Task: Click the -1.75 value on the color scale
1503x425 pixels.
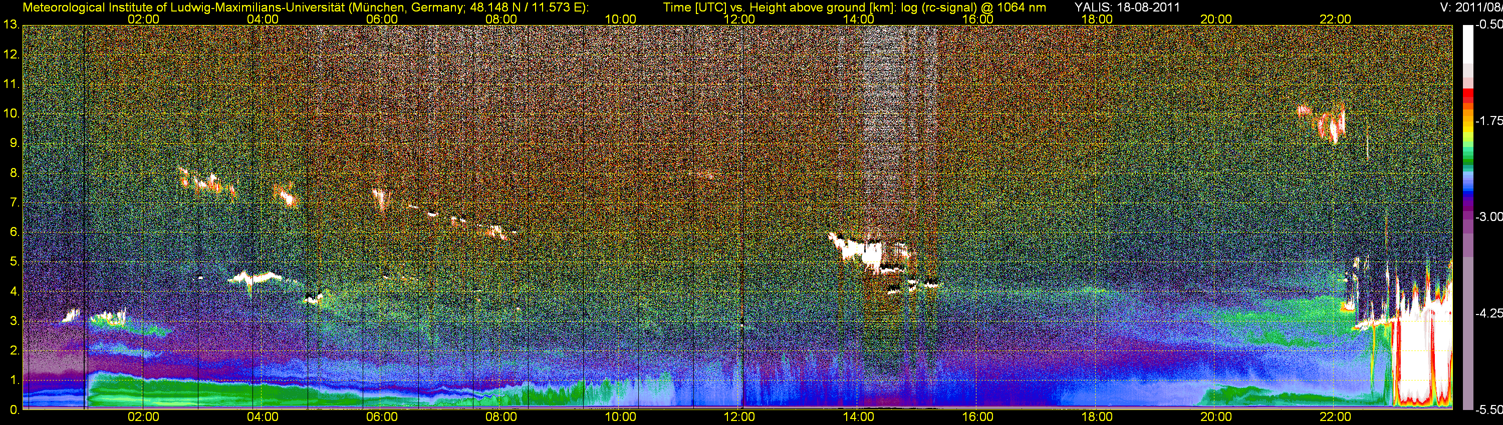Action: click(x=1488, y=121)
